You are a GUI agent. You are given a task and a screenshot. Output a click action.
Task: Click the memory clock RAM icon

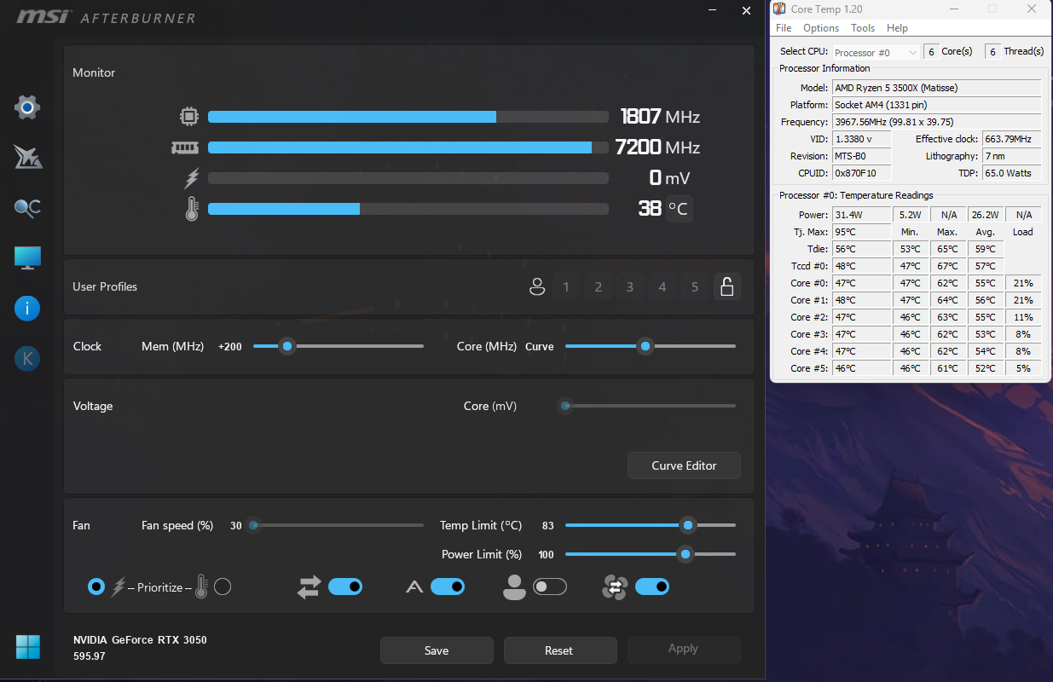[185, 147]
